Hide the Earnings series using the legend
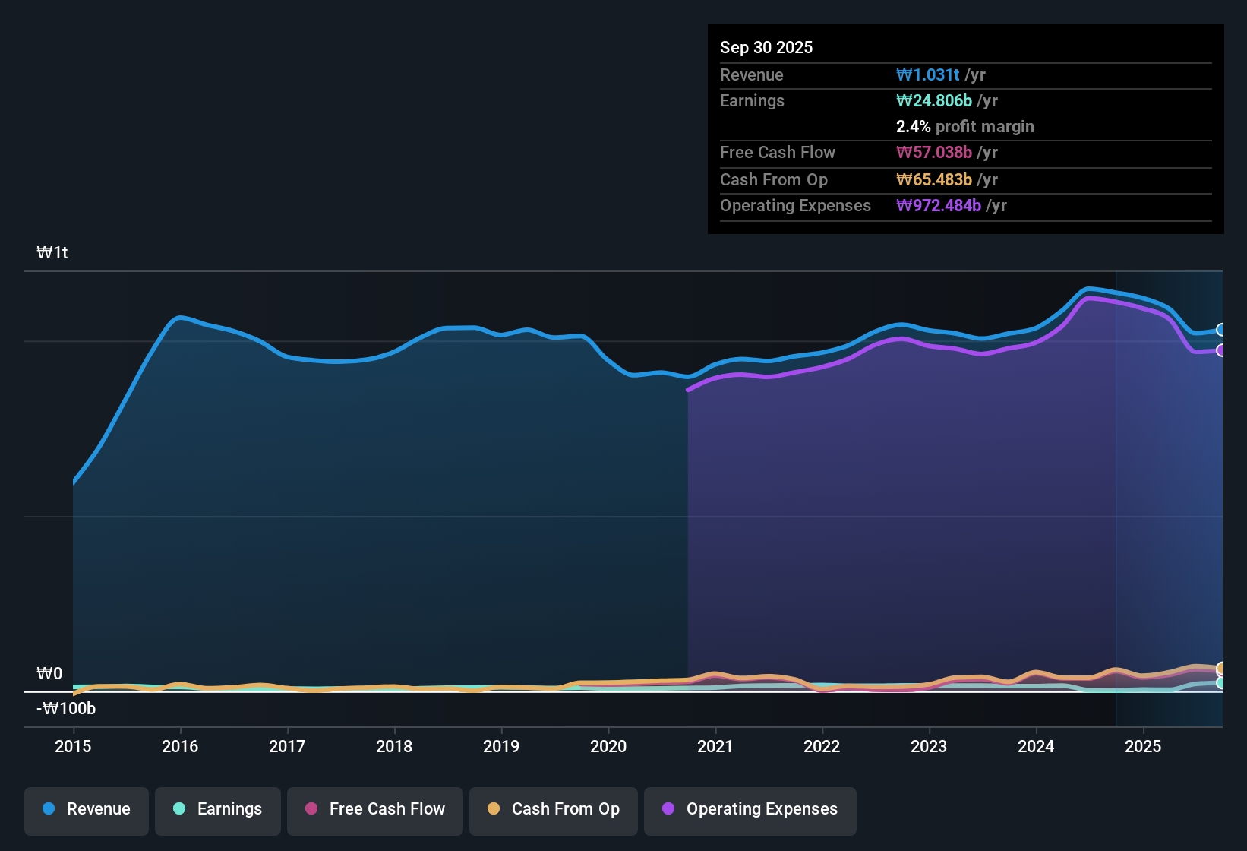The image size is (1247, 851). point(217,809)
